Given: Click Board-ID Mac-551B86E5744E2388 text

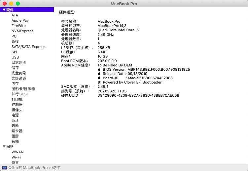Looking at the screenshot, I should point(138,78).
